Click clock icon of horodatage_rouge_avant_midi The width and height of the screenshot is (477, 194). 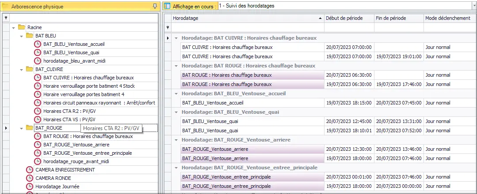click(x=38, y=161)
